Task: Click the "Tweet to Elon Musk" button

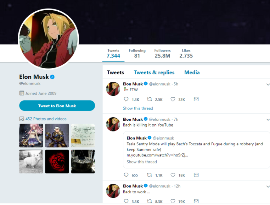Action: point(57,106)
